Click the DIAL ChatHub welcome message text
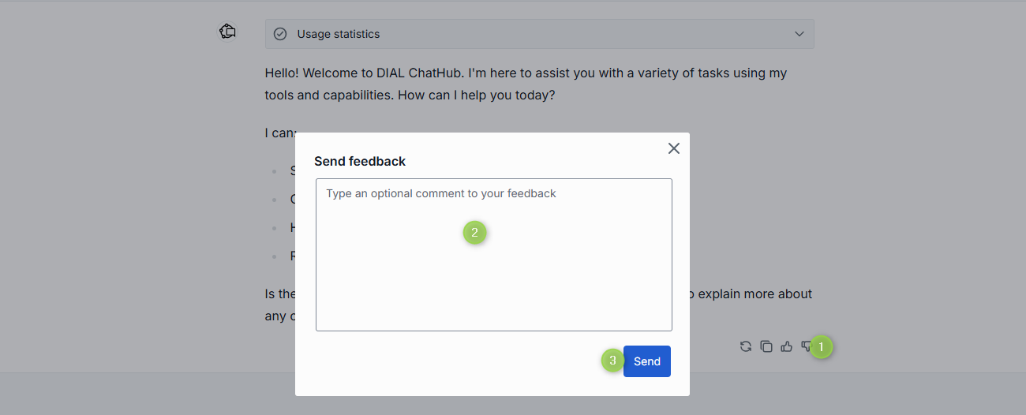 526,84
